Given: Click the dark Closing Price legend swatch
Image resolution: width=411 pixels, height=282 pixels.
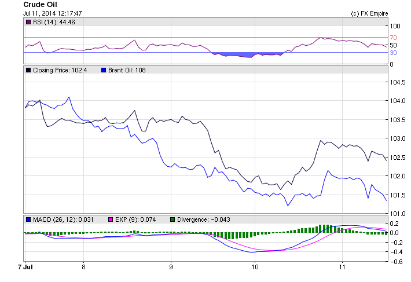Looking at the screenshot, I should (28, 70).
